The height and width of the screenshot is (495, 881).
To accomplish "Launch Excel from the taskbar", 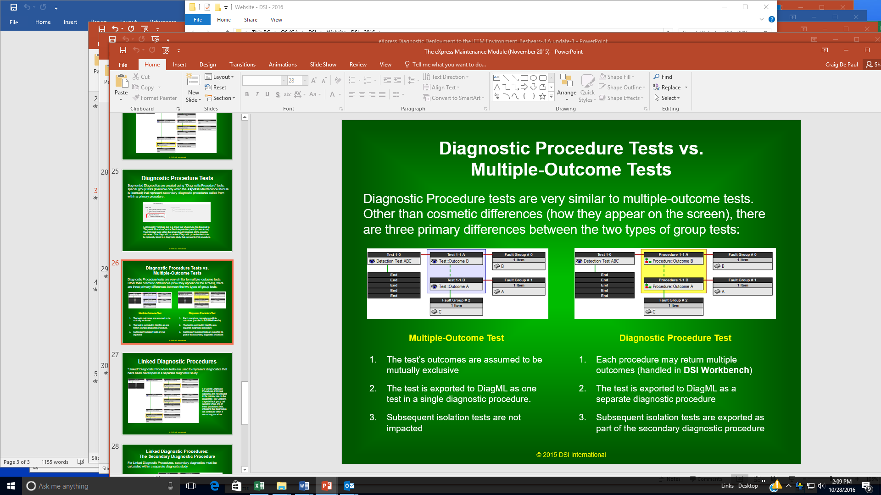I will pyautogui.click(x=259, y=486).
